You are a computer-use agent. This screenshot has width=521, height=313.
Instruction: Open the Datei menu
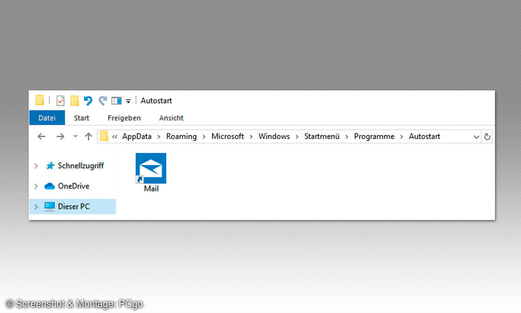tap(47, 118)
